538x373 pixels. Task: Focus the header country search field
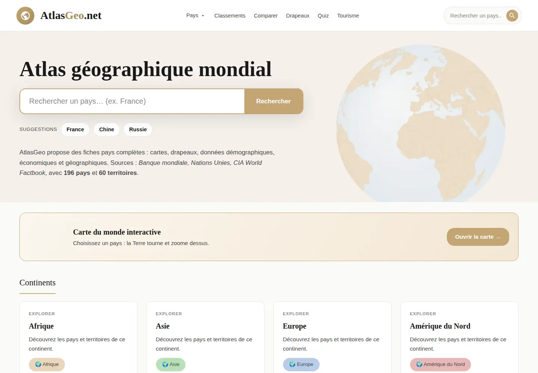coord(475,16)
